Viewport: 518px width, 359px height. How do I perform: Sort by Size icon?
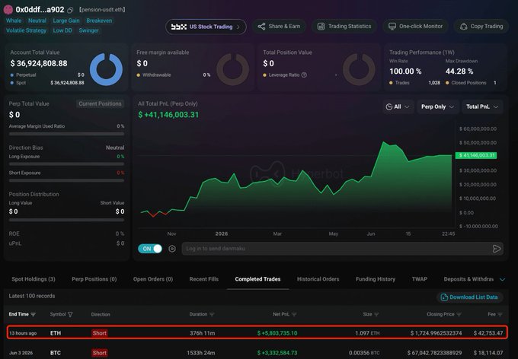pyautogui.click(x=376, y=314)
